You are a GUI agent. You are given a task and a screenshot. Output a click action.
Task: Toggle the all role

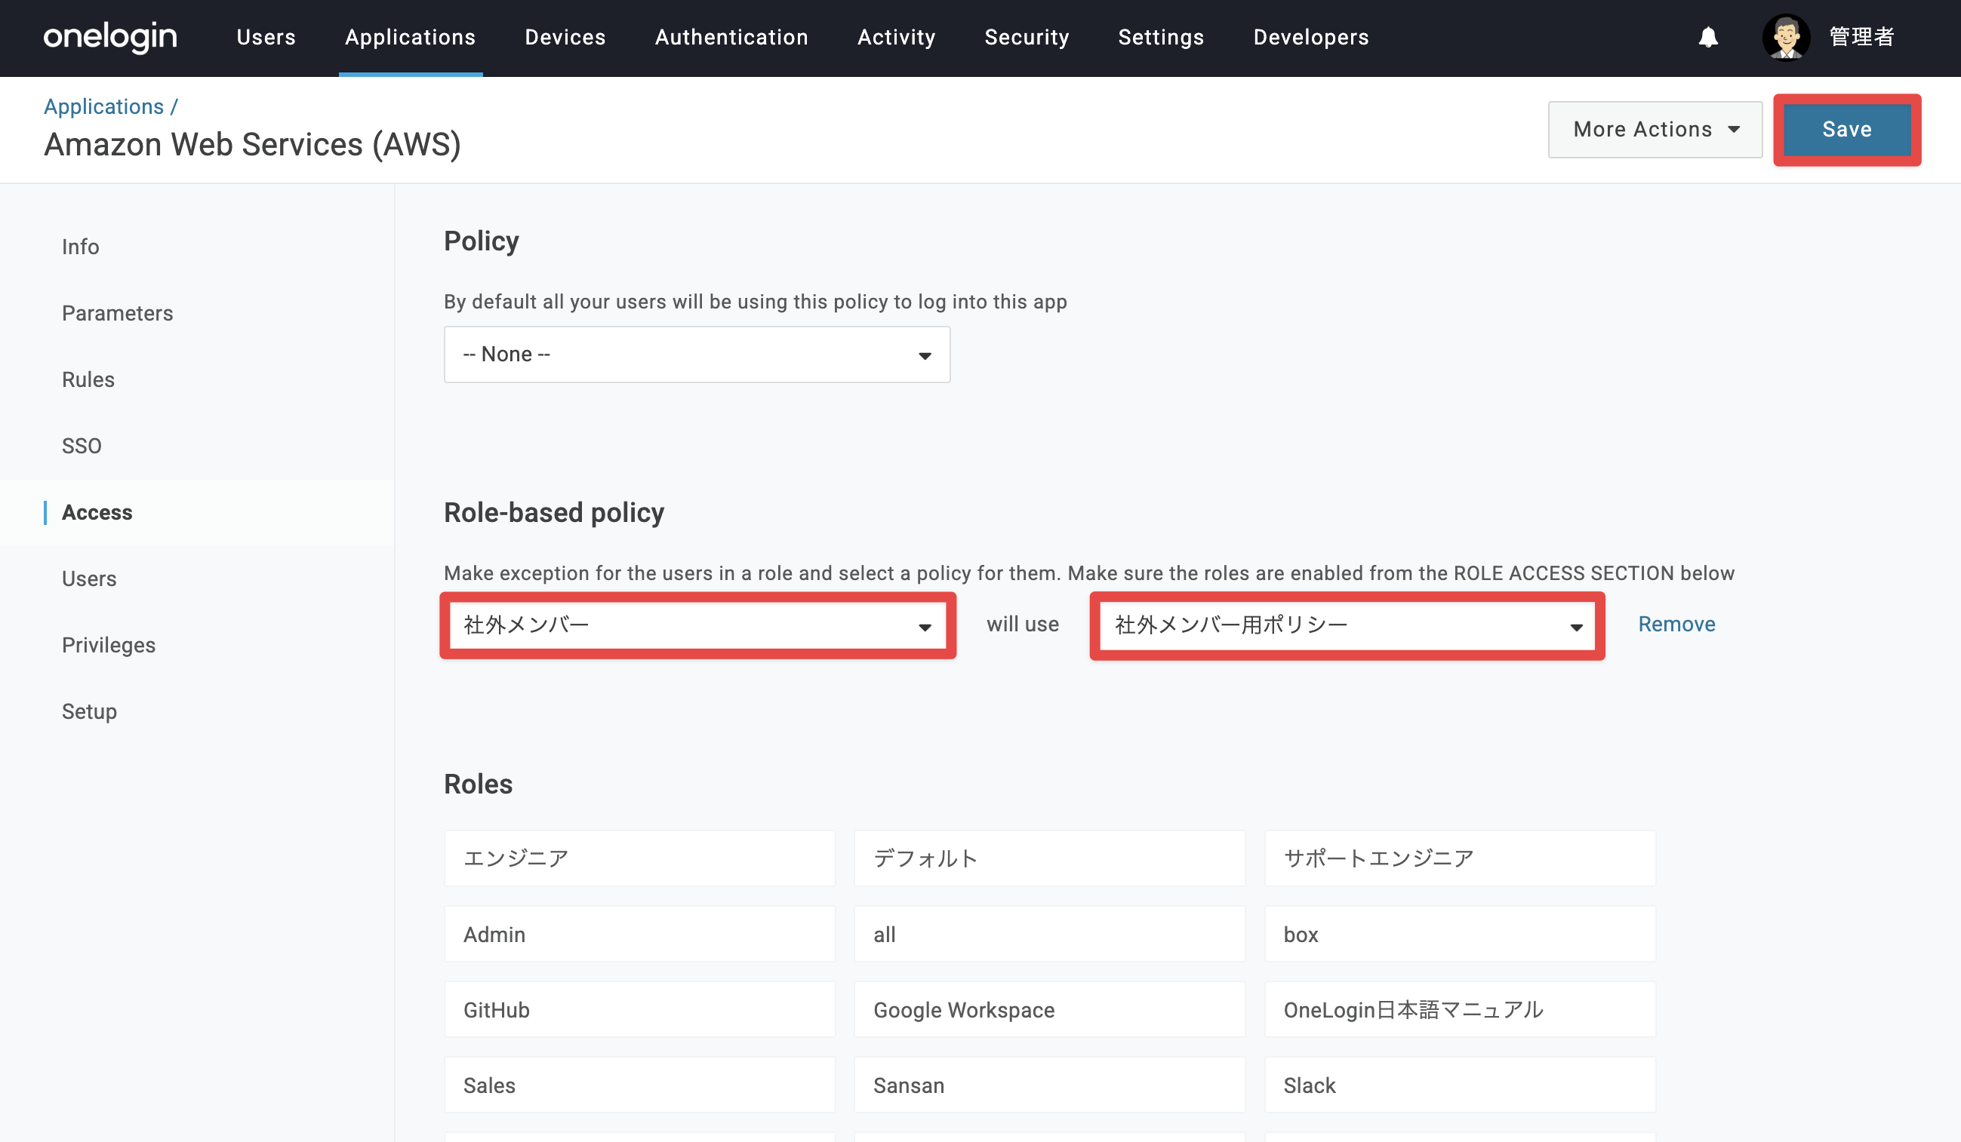(1050, 934)
